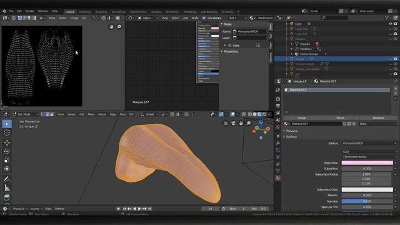Click the UV editor pan hand icon
Viewport: 400px width, 225px height.
111,26
